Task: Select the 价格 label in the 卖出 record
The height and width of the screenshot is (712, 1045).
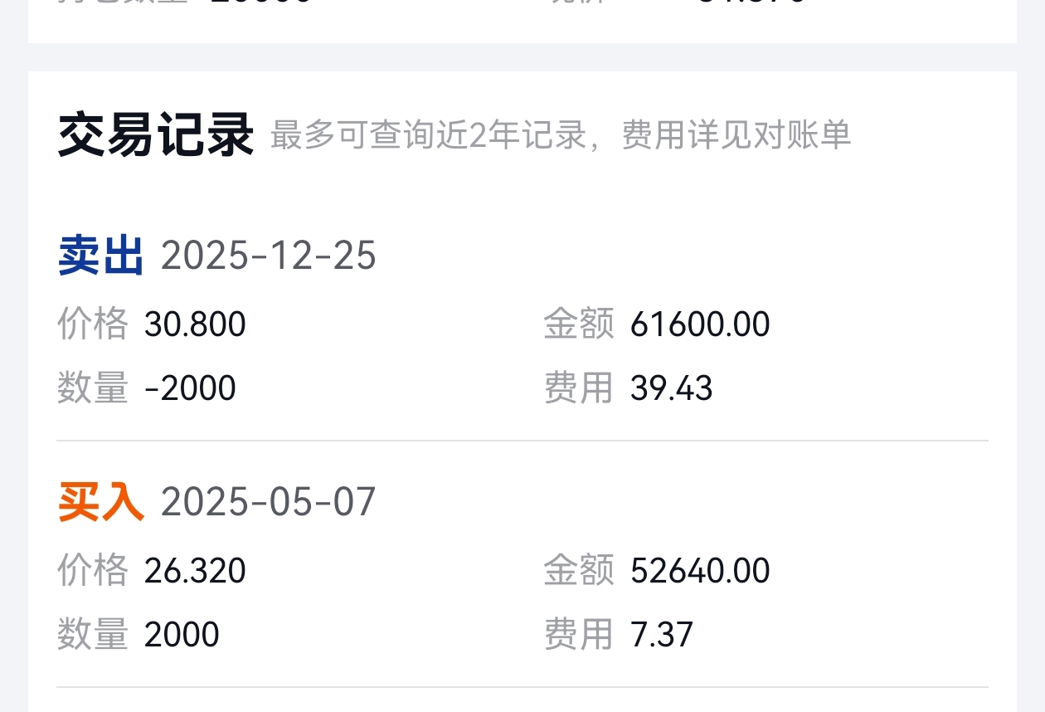Action: click(x=93, y=324)
